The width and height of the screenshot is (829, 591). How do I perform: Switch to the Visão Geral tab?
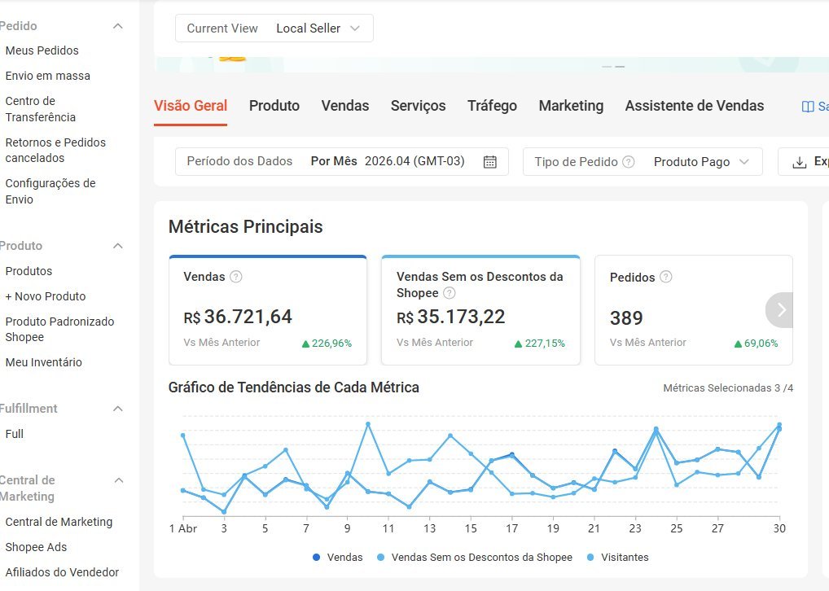191,106
